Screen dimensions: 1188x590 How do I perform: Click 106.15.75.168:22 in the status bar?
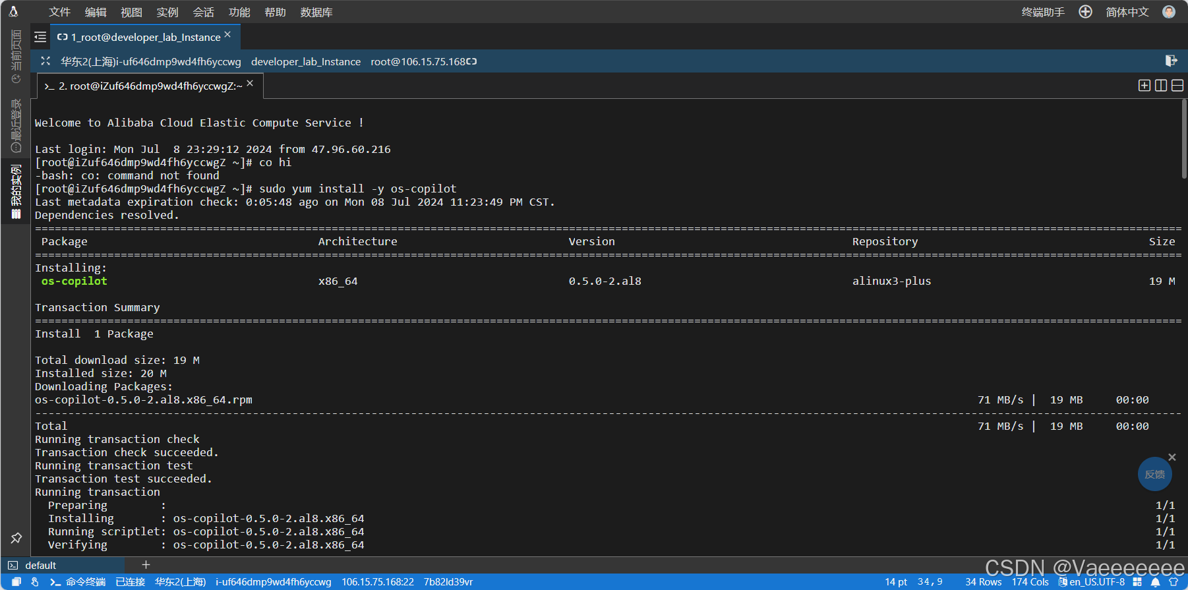pyautogui.click(x=377, y=581)
